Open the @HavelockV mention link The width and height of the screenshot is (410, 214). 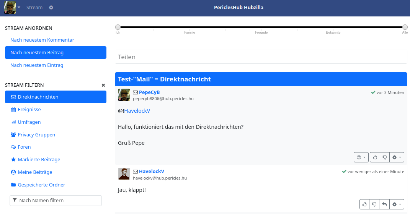[x=137, y=111]
